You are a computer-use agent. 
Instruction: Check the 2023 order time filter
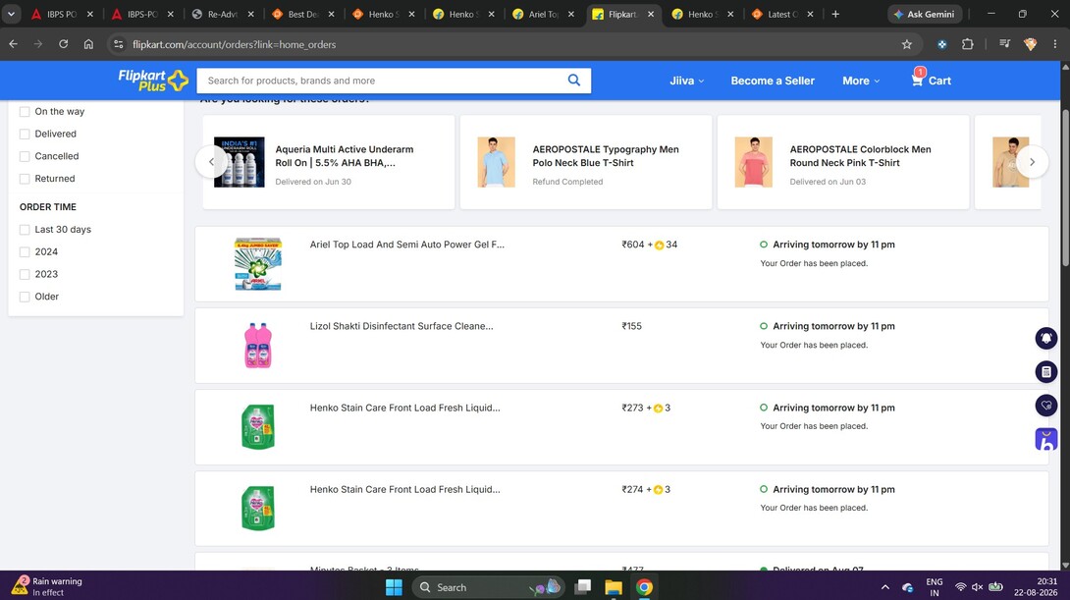25,274
